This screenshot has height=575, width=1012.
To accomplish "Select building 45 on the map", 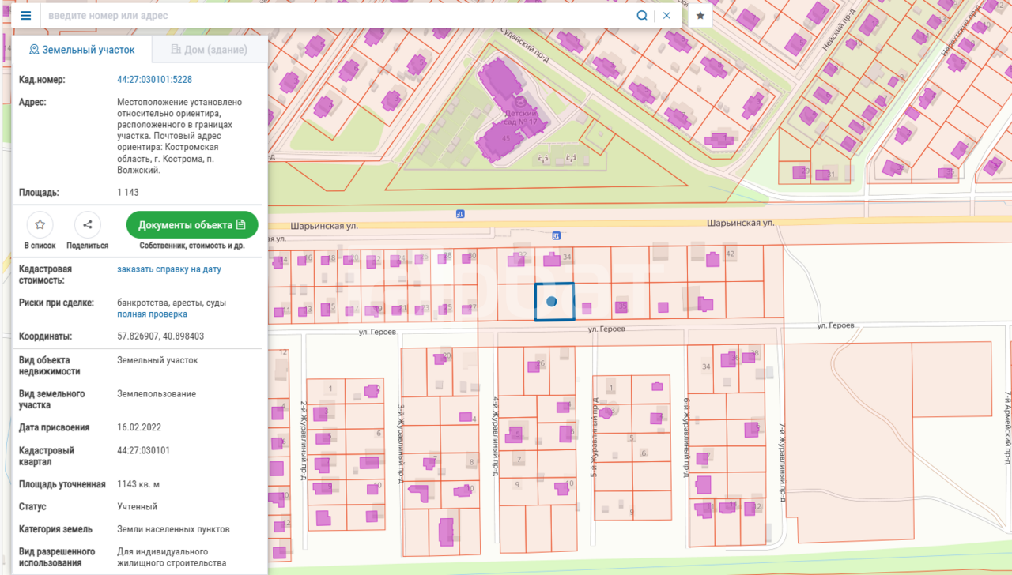I will [x=503, y=141].
